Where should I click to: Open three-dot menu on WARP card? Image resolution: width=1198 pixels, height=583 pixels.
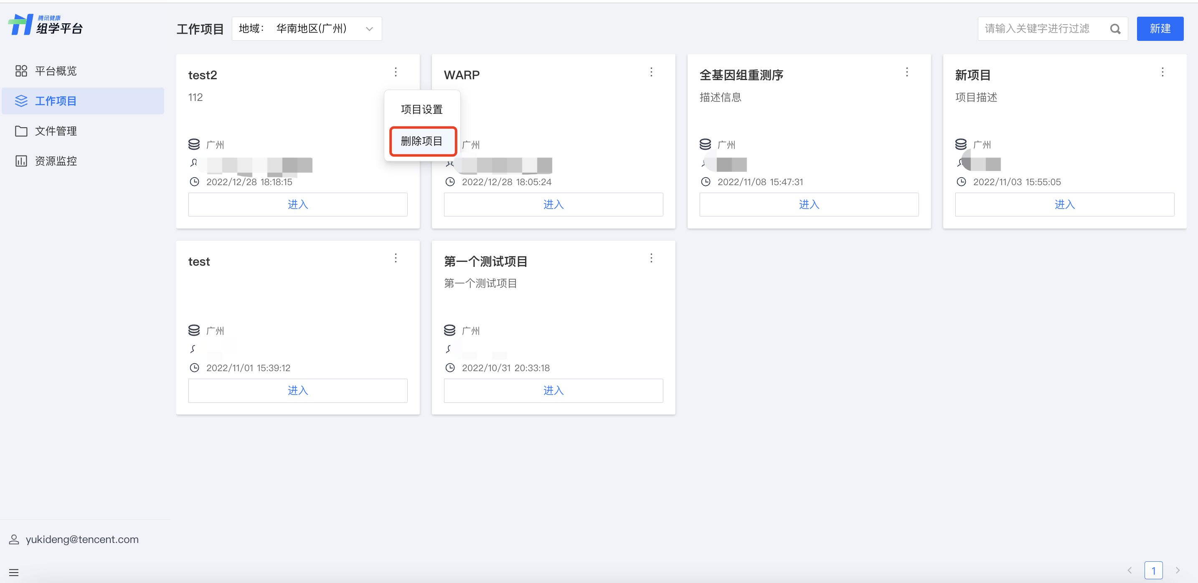tap(651, 72)
